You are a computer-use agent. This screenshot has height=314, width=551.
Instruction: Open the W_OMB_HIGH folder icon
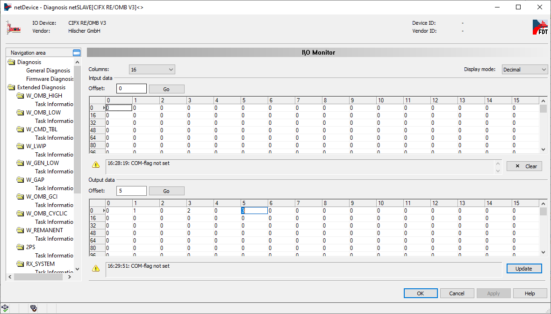pyautogui.click(x=20, y=96)
